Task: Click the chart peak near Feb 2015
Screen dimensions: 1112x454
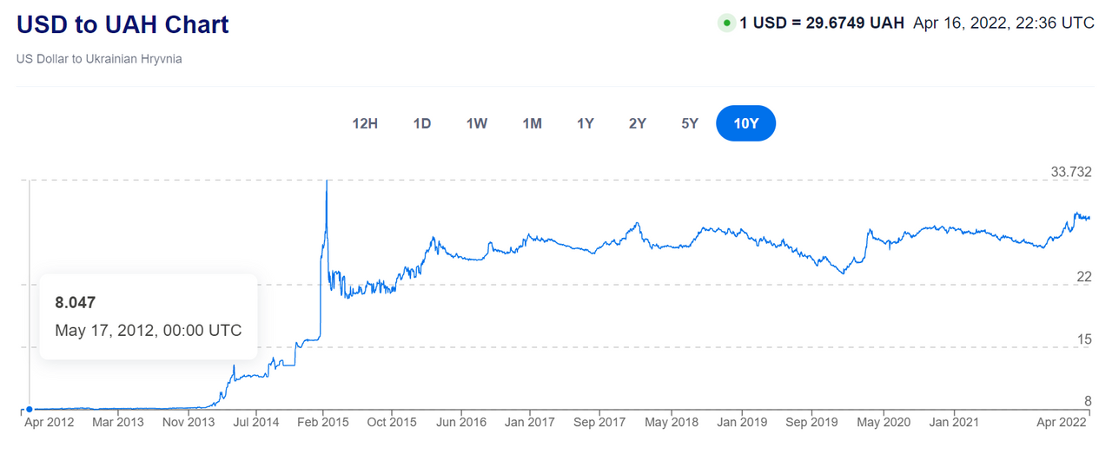Action: tap(326, 182)
